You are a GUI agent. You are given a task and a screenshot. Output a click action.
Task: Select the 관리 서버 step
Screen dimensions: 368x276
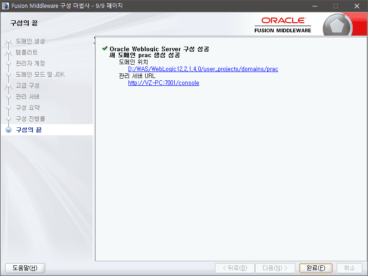(x=27, y=96)
